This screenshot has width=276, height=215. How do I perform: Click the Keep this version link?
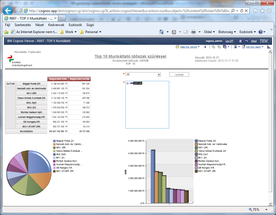click(x=188, y=47)
